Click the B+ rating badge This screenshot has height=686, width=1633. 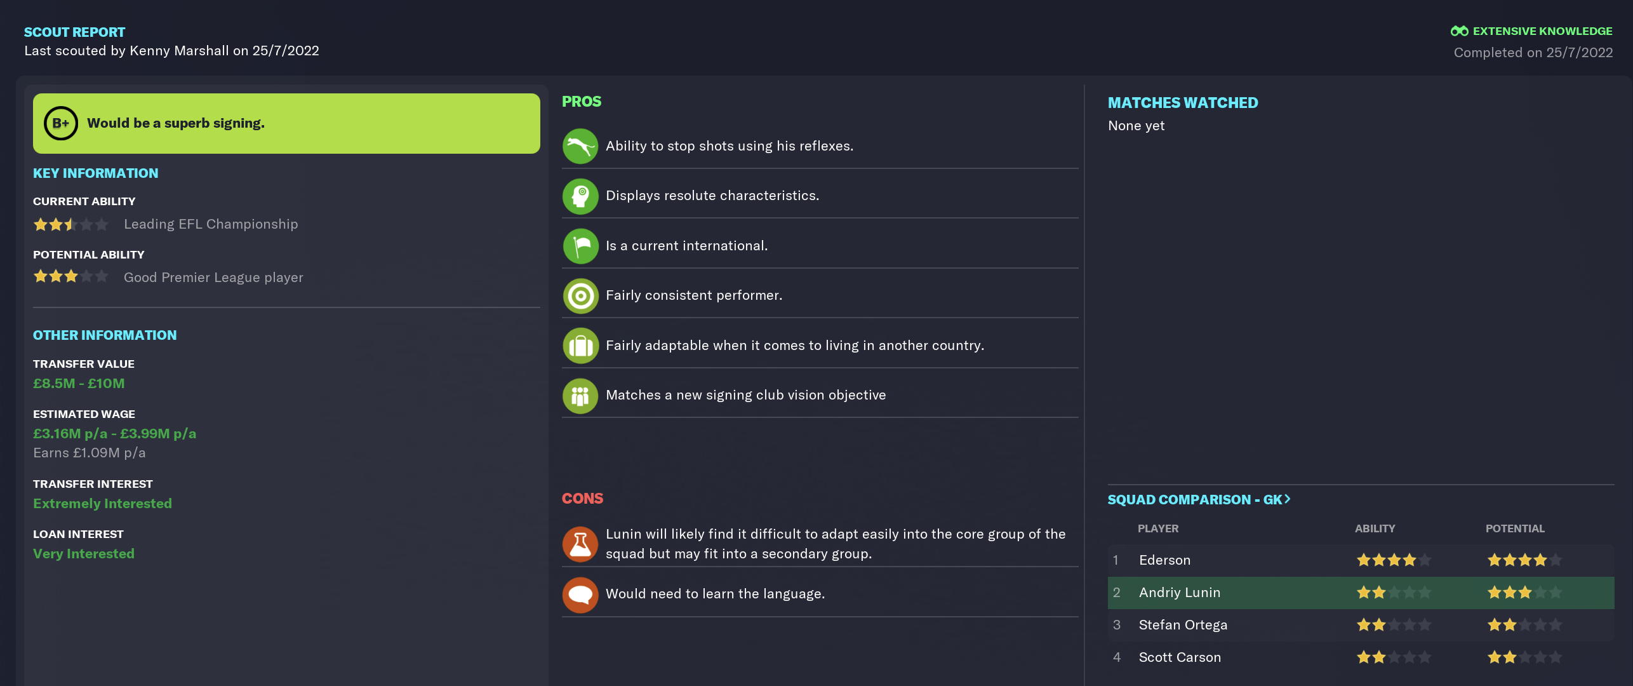tap(61, 123)
